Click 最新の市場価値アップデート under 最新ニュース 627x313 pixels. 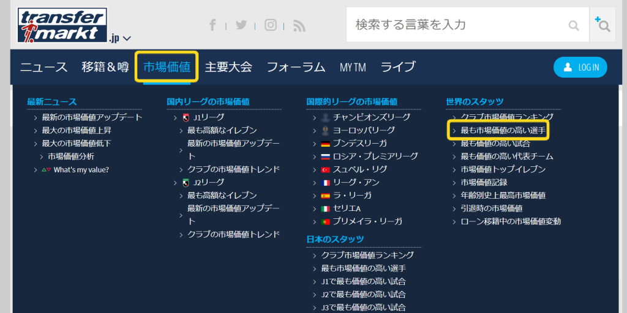pyautogui.click(x=92, y=117)
